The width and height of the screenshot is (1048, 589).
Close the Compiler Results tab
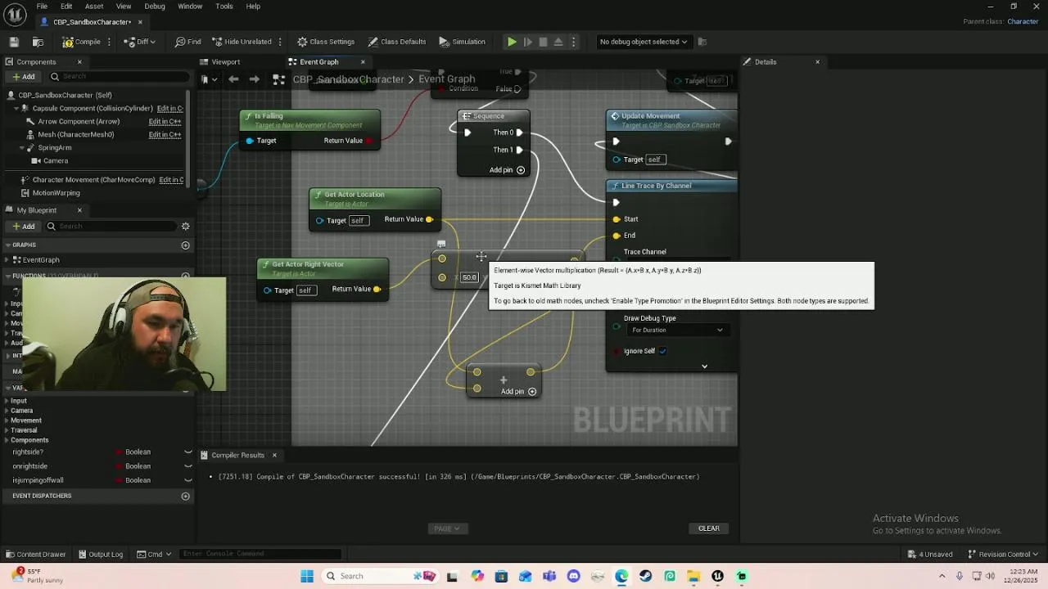(x=274, y=455)
